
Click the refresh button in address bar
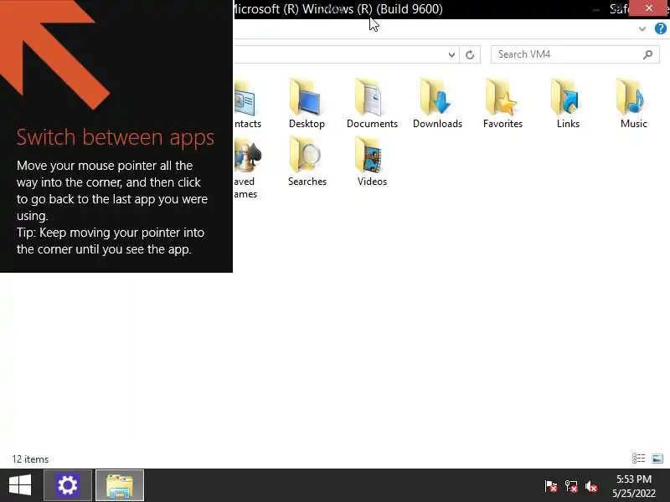click(x=470, y=54)
